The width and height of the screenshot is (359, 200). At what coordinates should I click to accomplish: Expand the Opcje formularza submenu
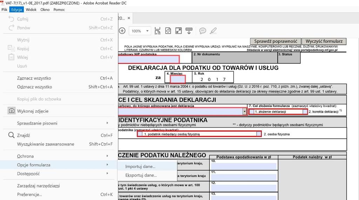tap(107, 165)
